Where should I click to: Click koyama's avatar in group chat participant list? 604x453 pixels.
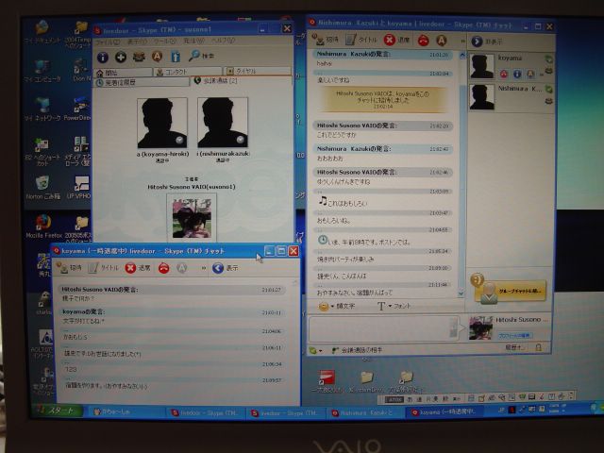pos(482,66)
